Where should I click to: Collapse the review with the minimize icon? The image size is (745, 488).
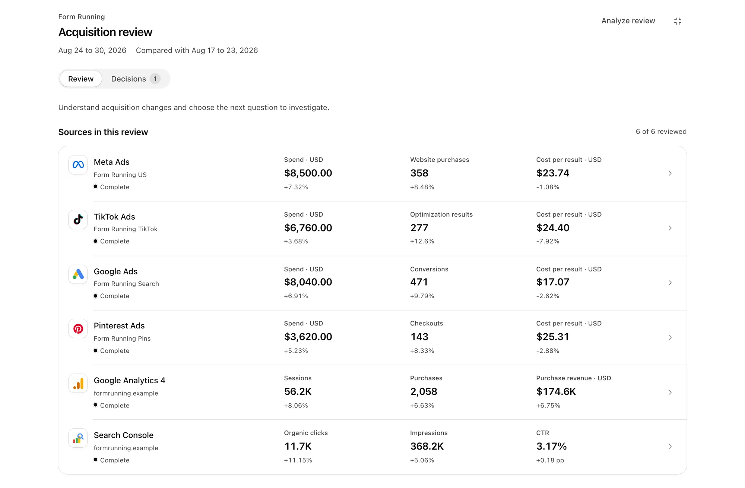678,21
